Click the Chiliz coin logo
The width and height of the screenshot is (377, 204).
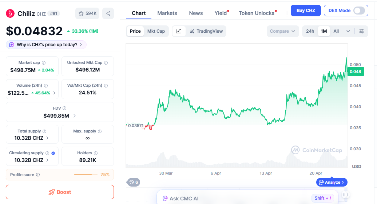tap(10, 13)
